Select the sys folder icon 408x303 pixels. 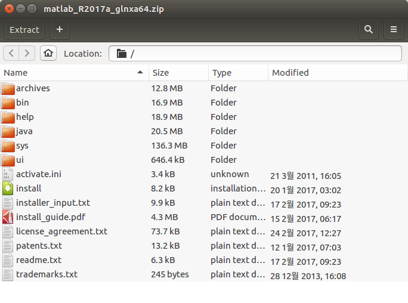pyautogui.click(x=8, y=146)
